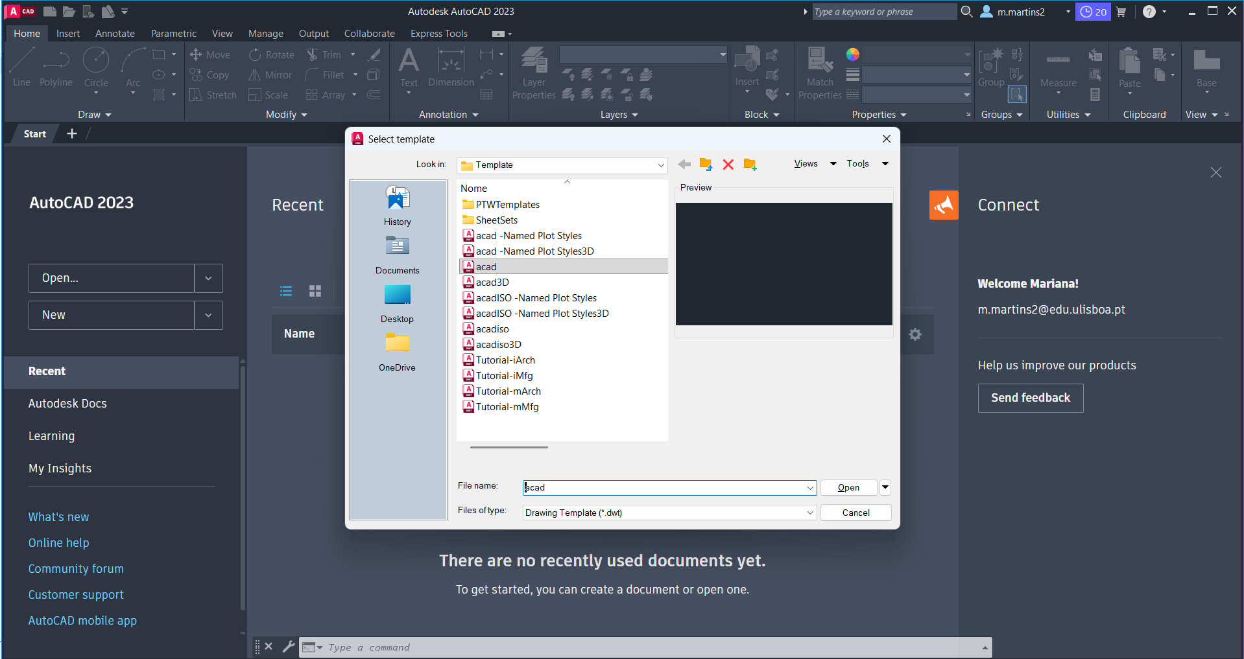Expand the Draw panel dropdown
The image size is (1244, 659).
pos(95,115)
